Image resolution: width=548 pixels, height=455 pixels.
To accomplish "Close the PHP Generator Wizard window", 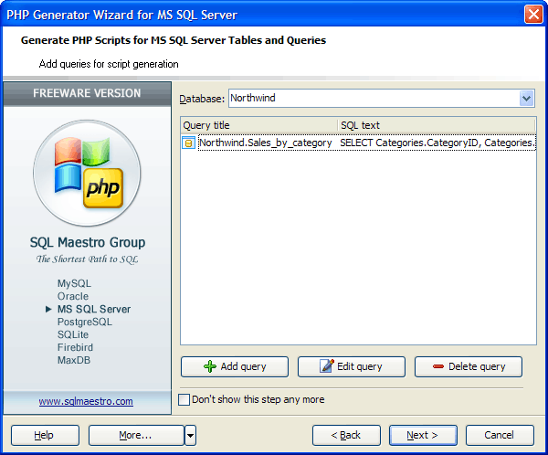I will (x=533, y=15).
